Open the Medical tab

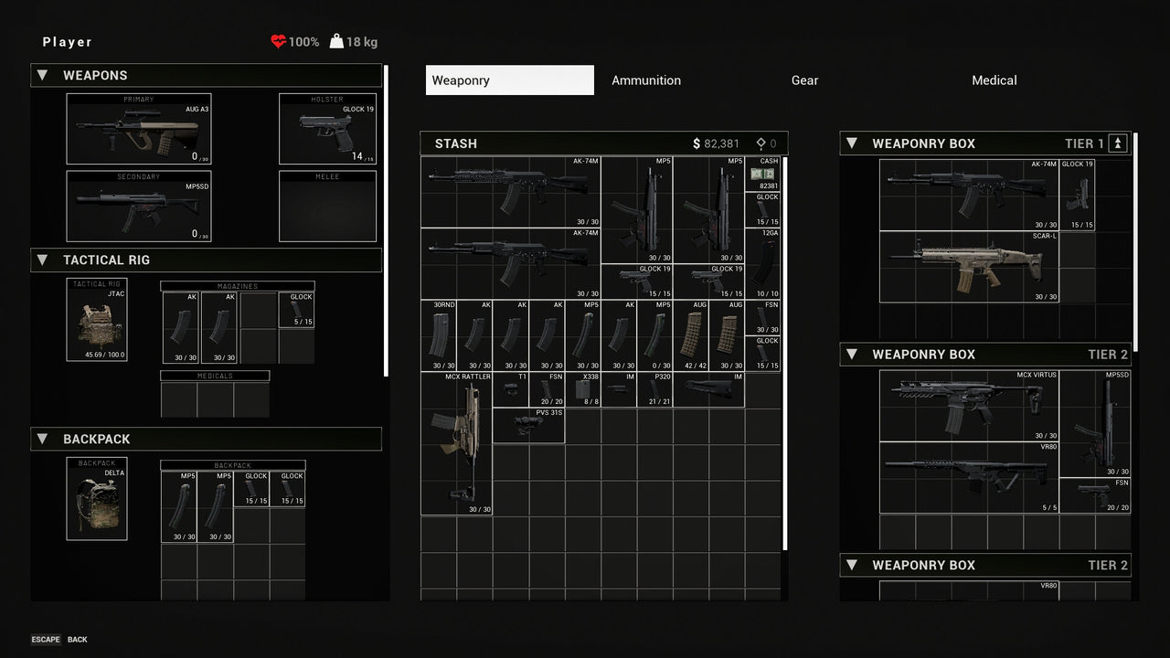994,80
